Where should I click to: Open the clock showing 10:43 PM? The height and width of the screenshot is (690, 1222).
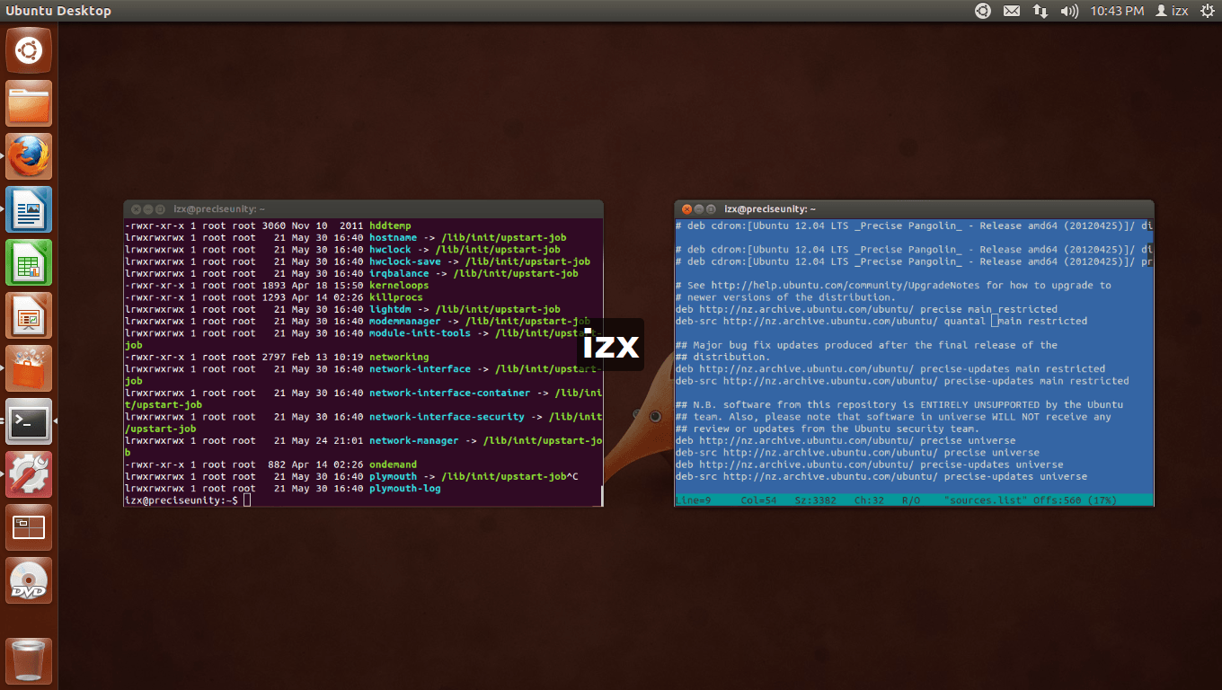click(1117, 11)
